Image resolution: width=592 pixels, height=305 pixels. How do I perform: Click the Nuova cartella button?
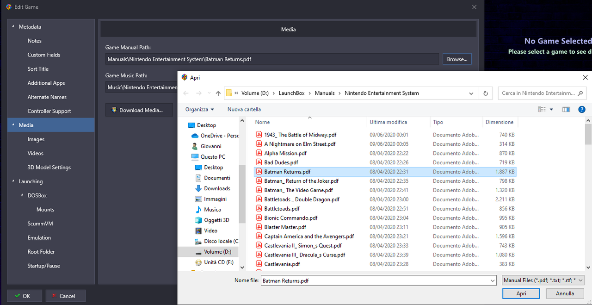(x=244, y=109)
